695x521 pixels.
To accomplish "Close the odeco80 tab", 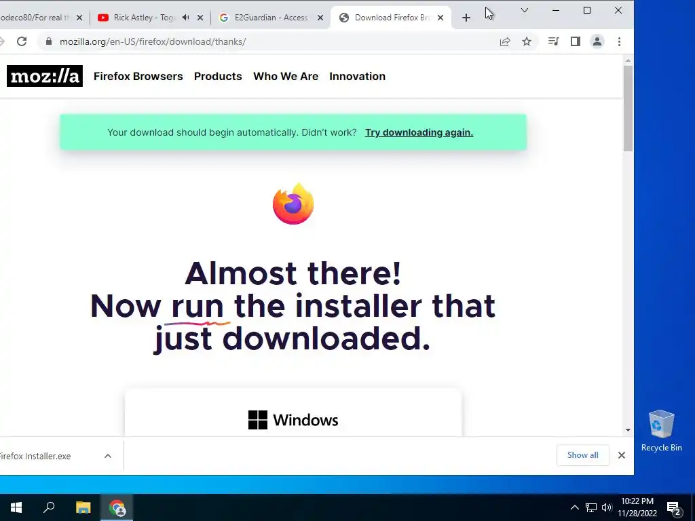I will tap(79, 18).
